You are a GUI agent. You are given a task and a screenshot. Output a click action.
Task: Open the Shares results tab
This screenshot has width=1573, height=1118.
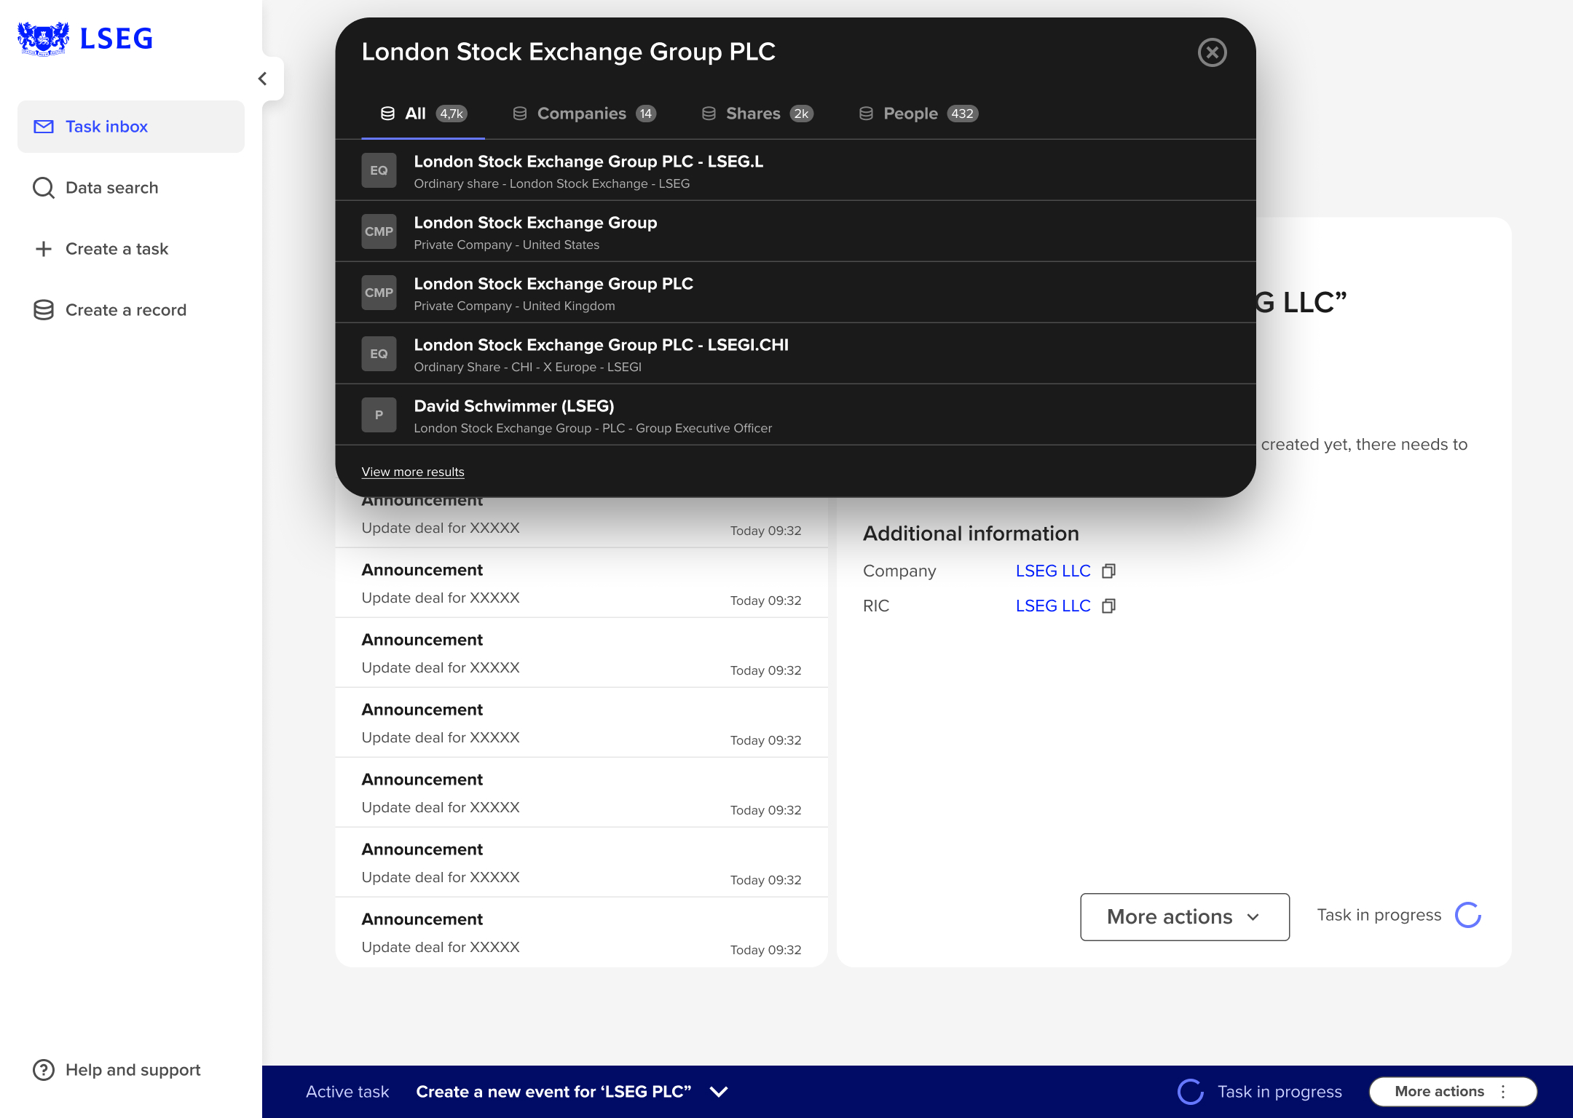(x=753, y=113)
